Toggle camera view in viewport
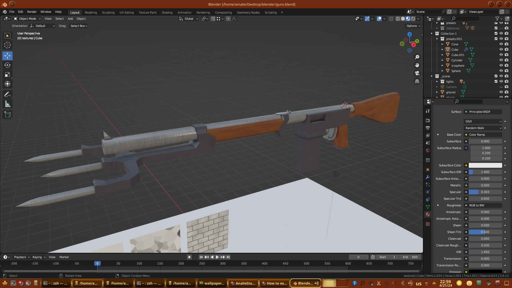The height and width of the screenshot is (288, 512). click(x=417, y=73)
